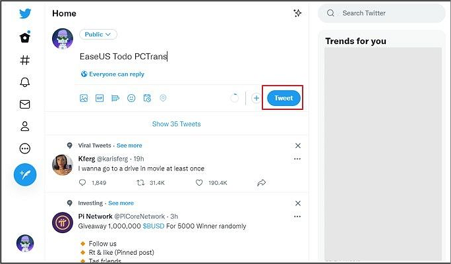Open Messages envelope icon
Screen dimensions: 451x264
(25, 104)
